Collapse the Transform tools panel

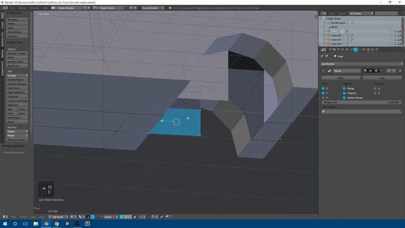(x=8, y=13)
